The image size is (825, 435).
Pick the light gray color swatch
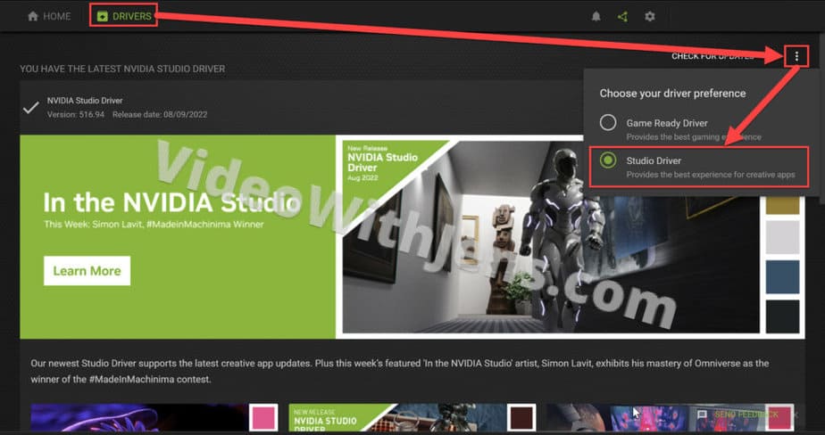point(782,237)
